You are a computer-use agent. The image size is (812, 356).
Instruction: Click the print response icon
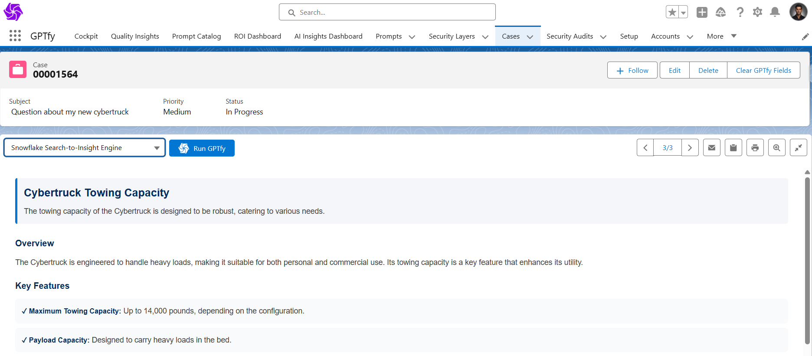pos(755,148)
